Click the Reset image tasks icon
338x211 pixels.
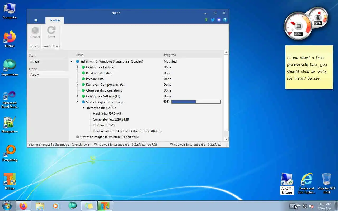coord(51,30)
